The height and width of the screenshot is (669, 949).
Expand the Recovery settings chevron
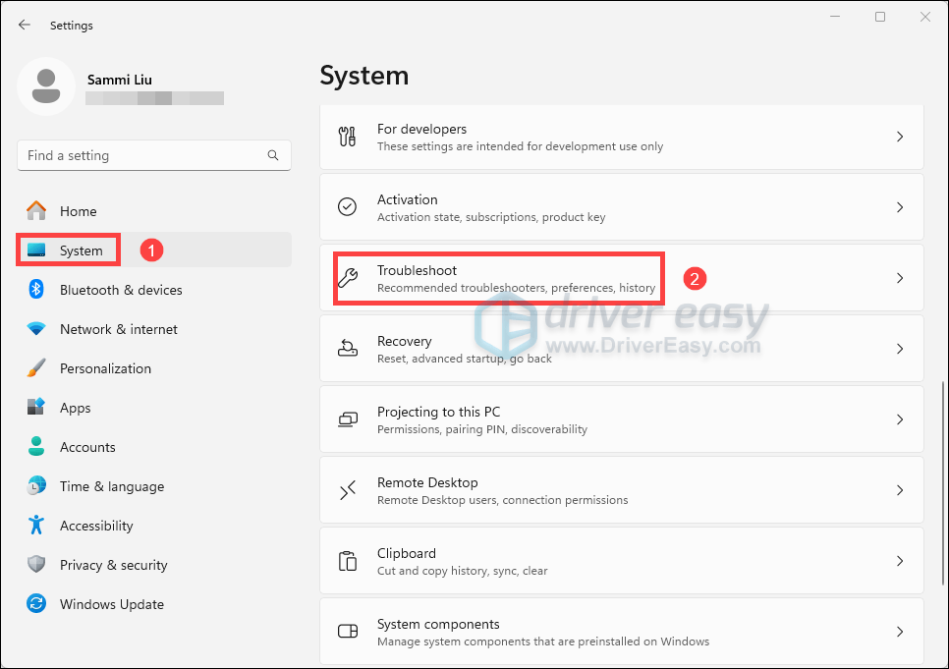pos(899,349)
